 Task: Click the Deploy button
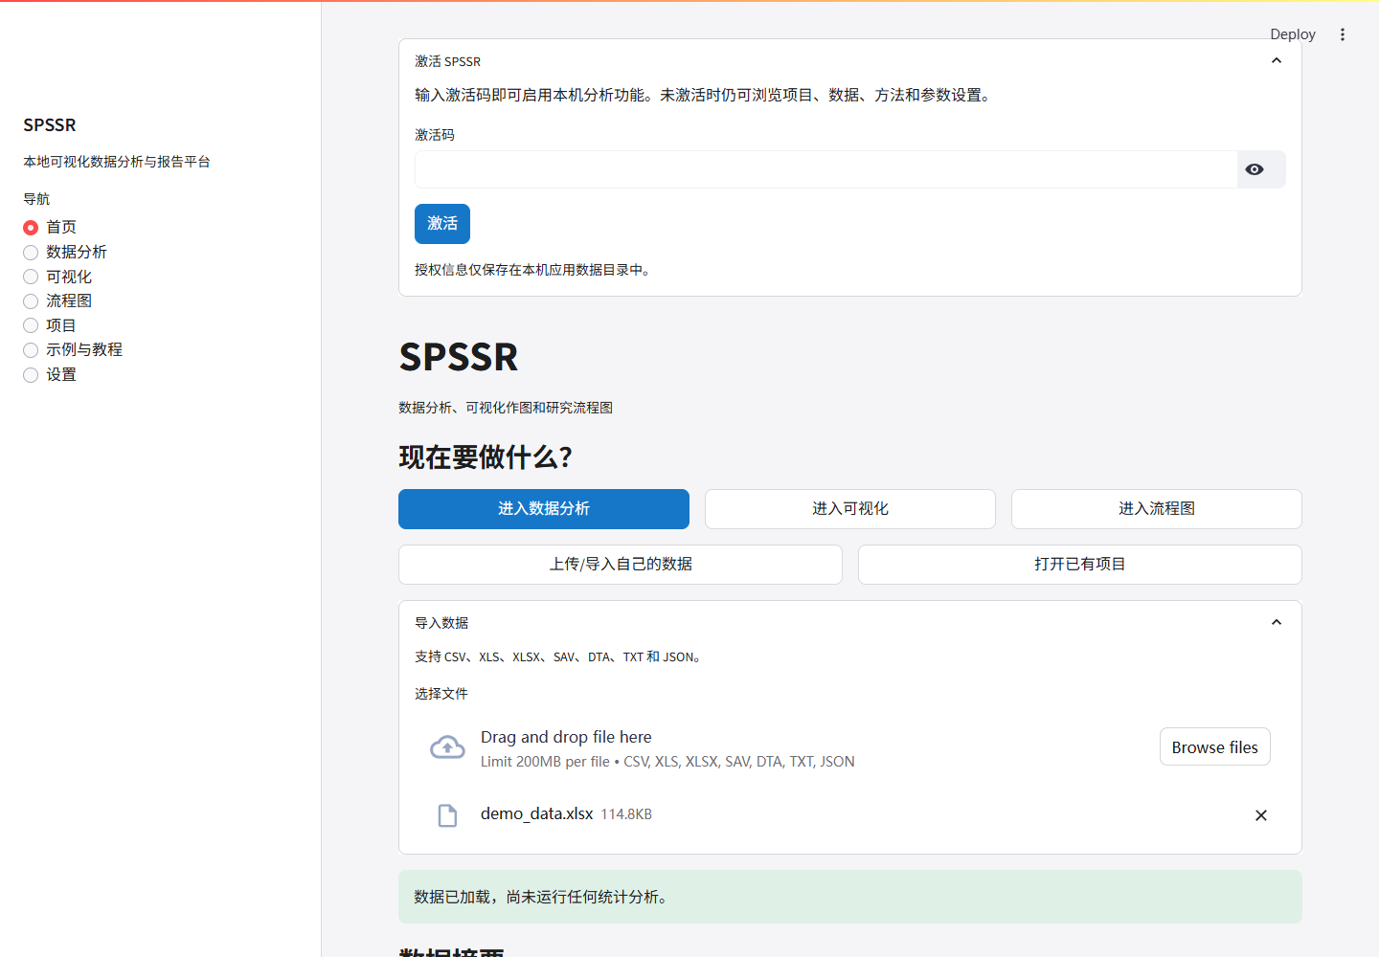pos(1292,34)
